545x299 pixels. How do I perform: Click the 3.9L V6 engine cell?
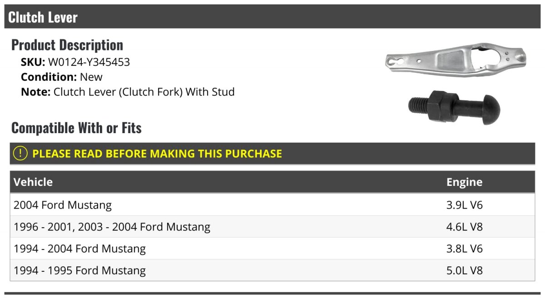click(464, 205)
